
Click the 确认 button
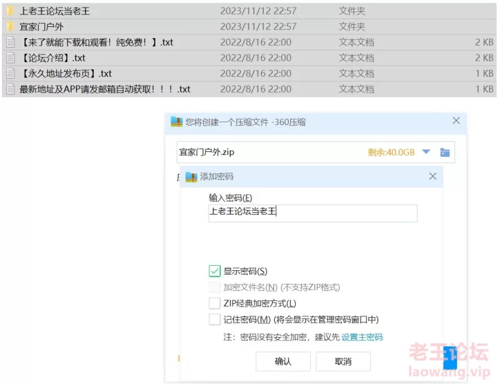tap(283, 361)
